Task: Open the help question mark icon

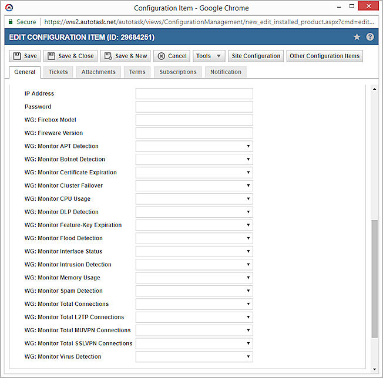Action: pos(370,37)
